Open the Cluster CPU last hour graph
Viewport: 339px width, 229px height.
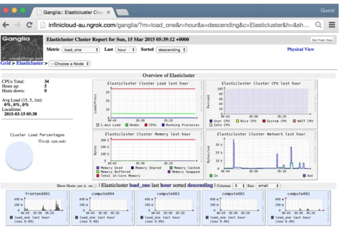pyautogui.click(x=261, y=104)
